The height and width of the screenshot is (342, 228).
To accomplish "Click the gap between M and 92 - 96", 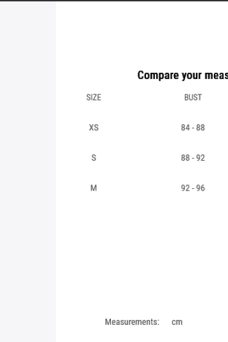I will tap(139, 188).
